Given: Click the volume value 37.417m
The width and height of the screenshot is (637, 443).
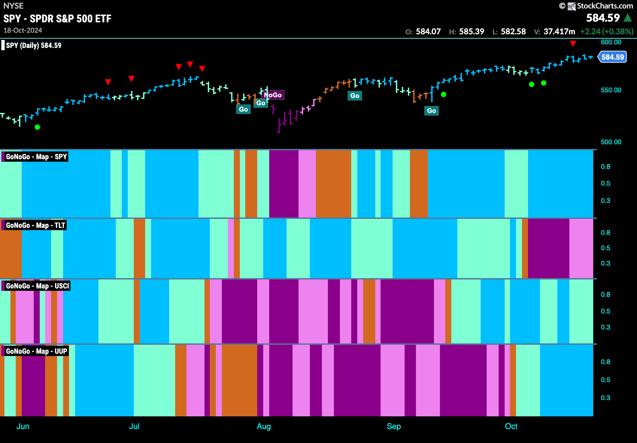Looking at the screenshot, I should click(x=559, y=32).
